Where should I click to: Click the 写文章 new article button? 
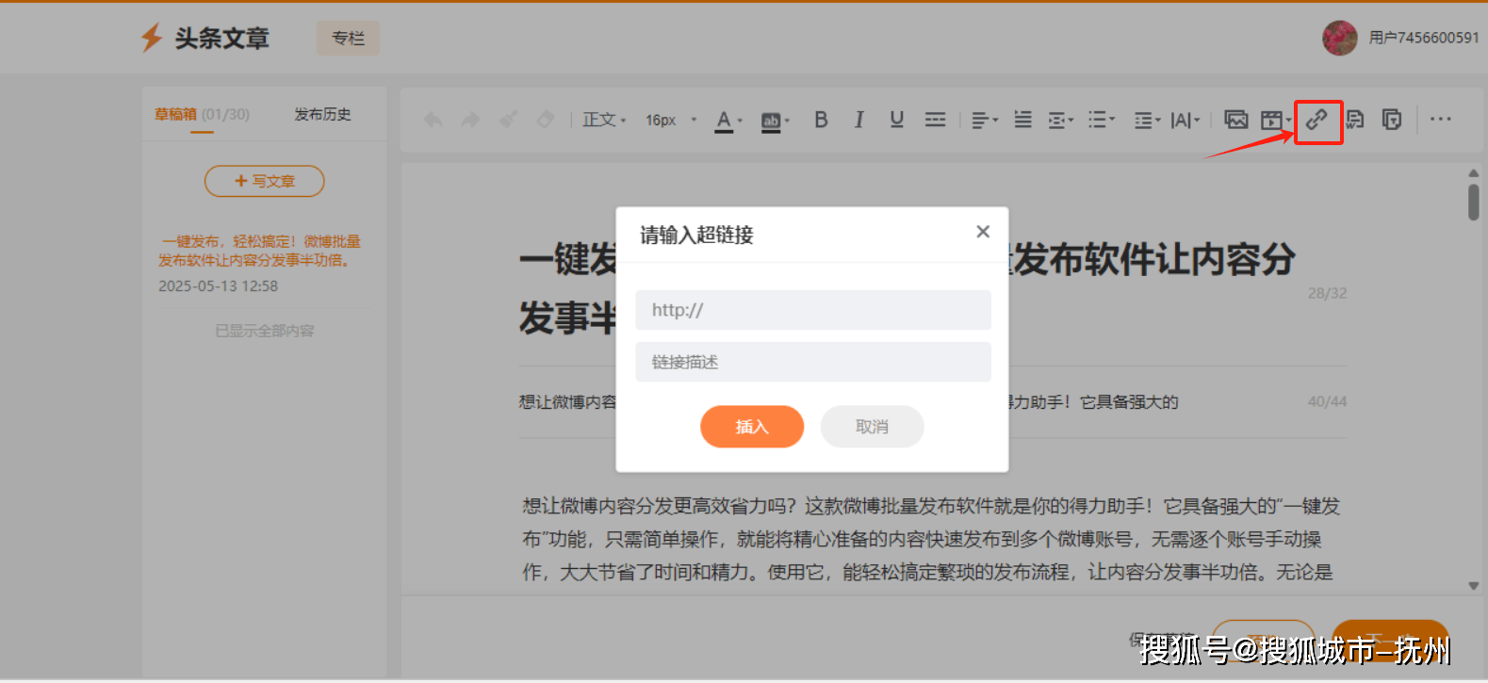point(265,181)
